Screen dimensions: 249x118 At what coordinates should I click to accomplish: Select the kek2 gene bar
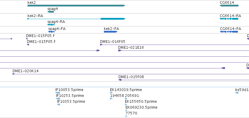pyautogui.click(x=76, y=6)
